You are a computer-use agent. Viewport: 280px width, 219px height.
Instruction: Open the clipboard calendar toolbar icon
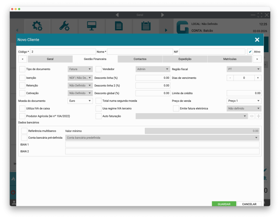(146, 26)
